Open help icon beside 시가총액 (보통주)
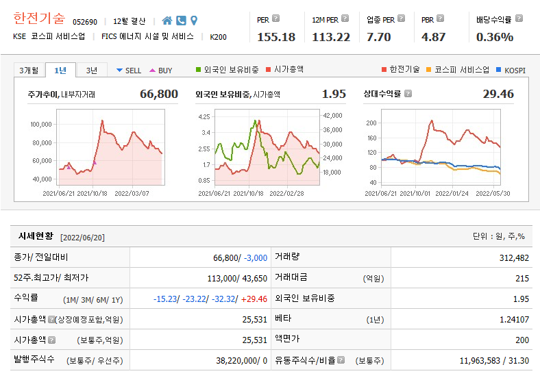The image size is (540, 378). click(x=51, y=340)
